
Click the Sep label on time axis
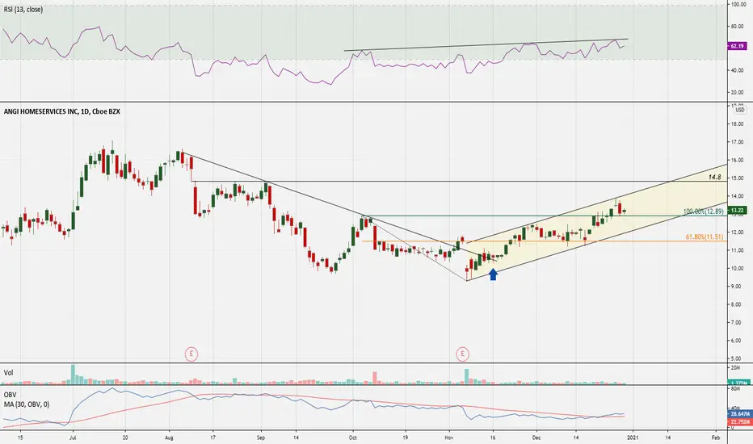pyautogui.click(x=261, y=438)
